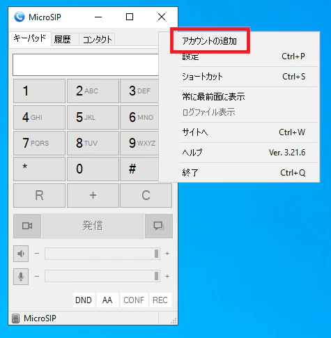Viewport: 331px width, 338px height.
Task: Open ヘルプ menu entry
Action: pyautogui.click(x=238, y=153)
